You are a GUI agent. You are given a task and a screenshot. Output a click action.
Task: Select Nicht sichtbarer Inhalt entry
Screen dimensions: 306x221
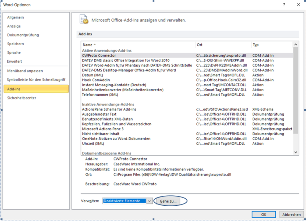pos(187,134)
